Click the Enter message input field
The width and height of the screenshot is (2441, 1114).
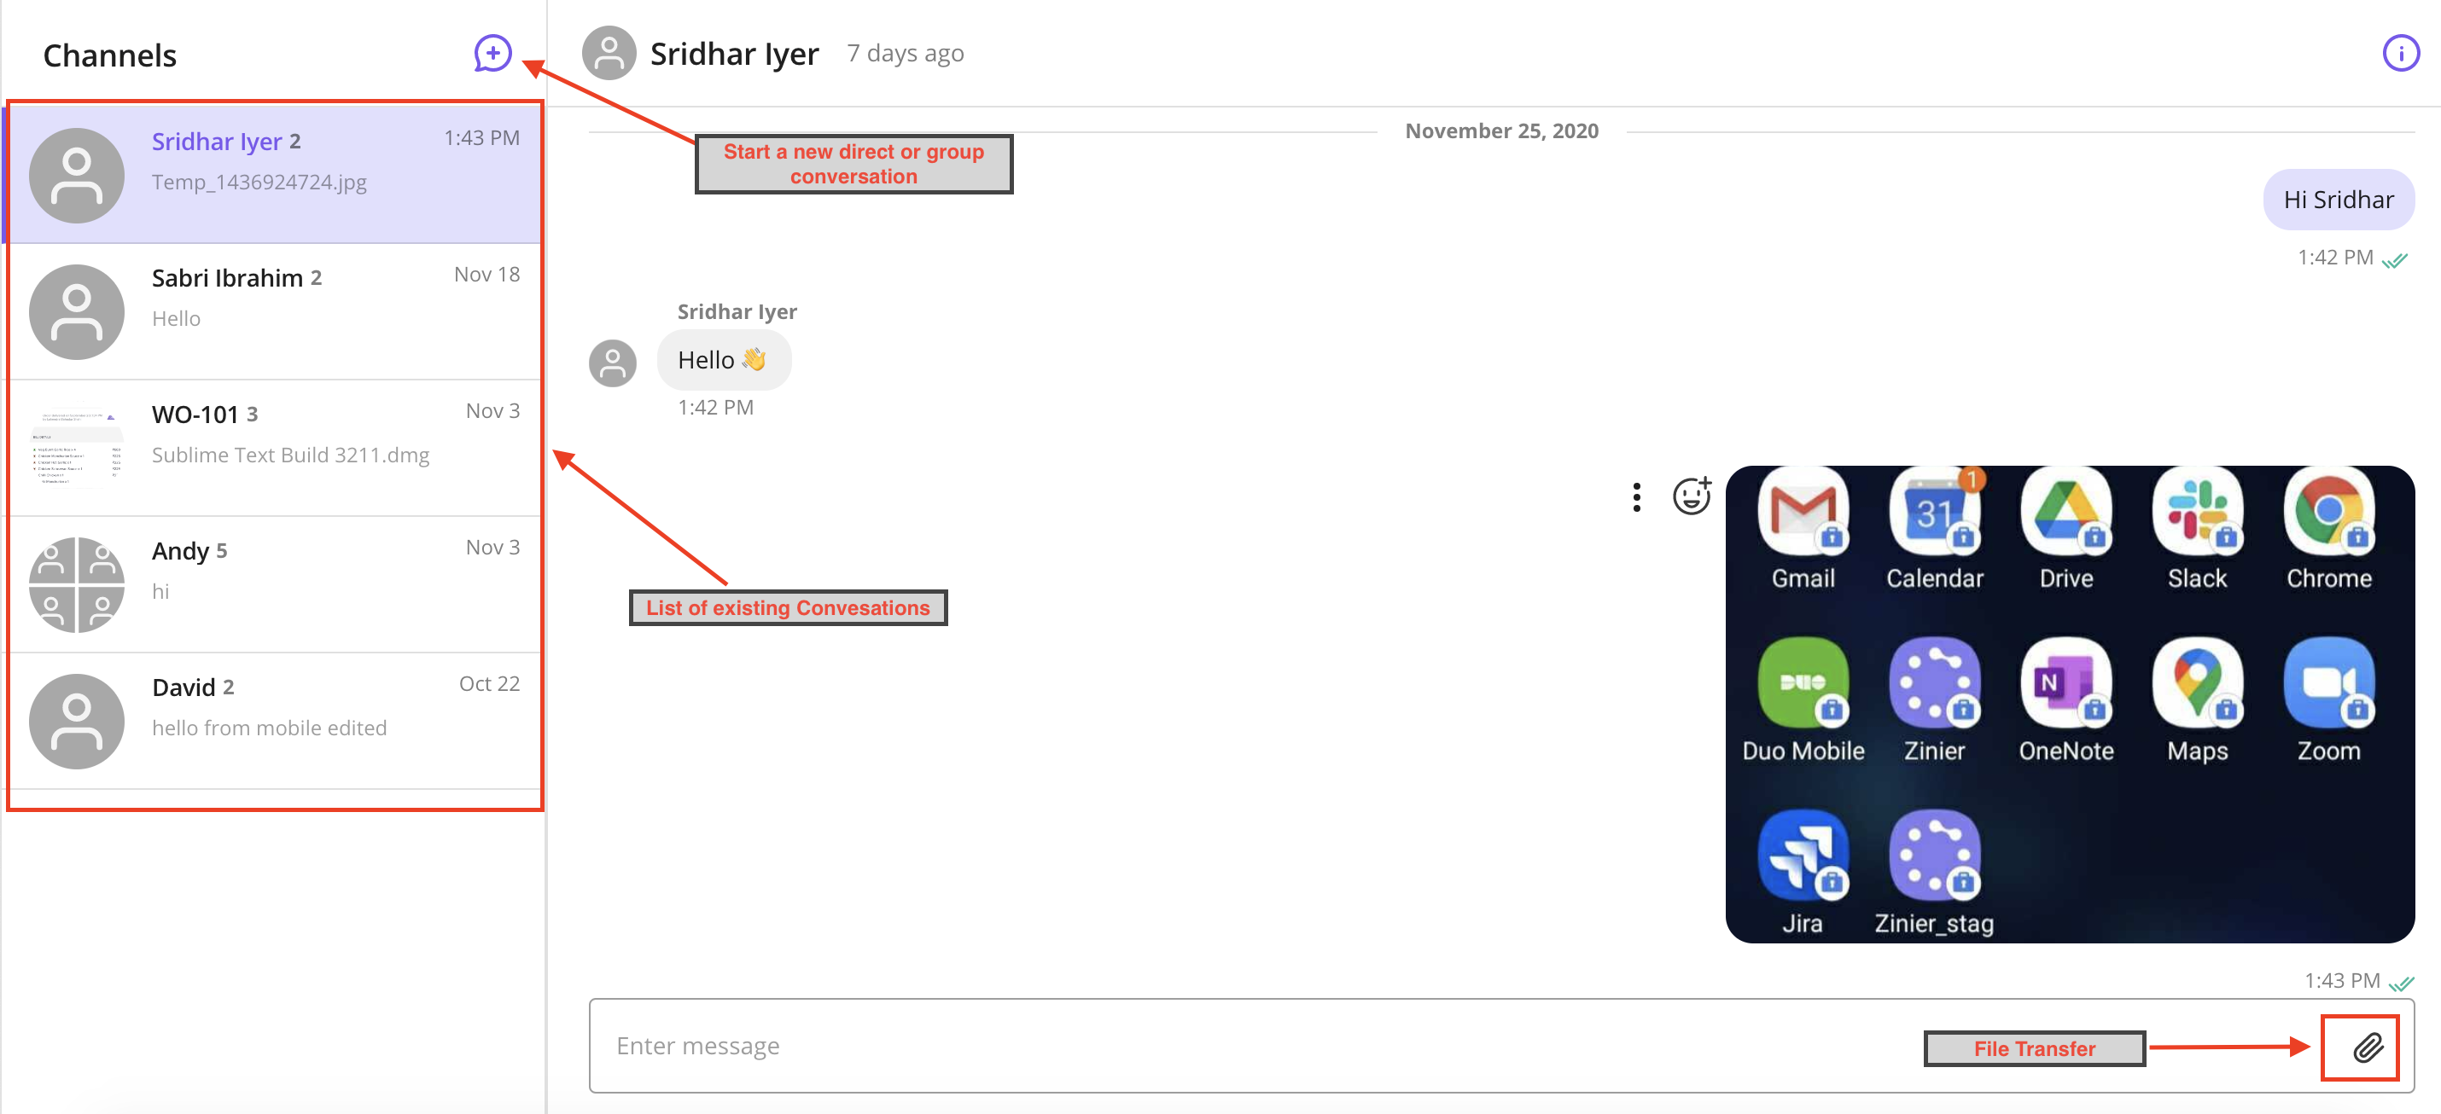click(1251, 1046)
